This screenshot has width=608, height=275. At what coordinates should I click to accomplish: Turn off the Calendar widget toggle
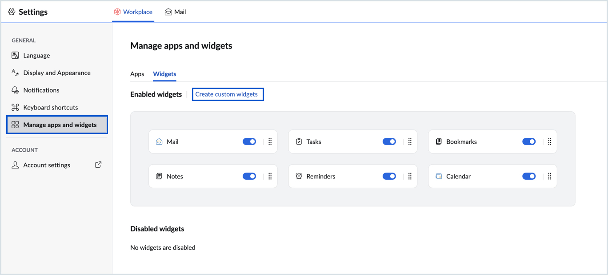(x=529, y=176)
